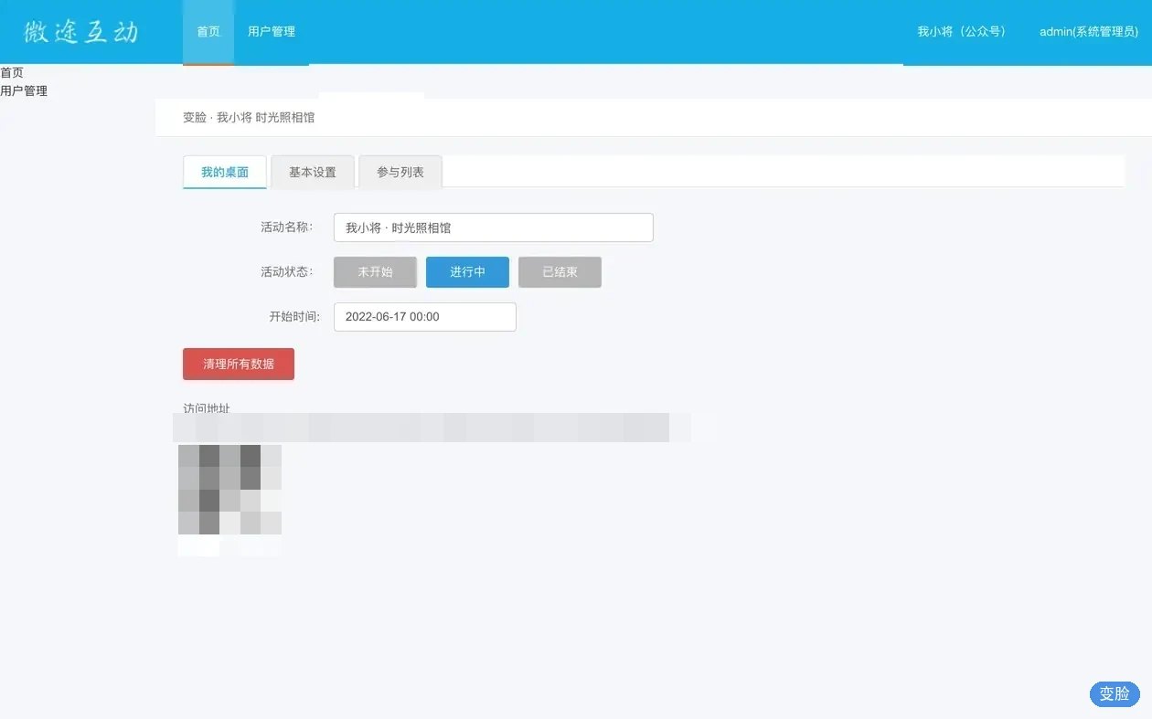Switch to the 参与列表 tab
Viewport: 1152px width, 719px height.
(400, 172)
